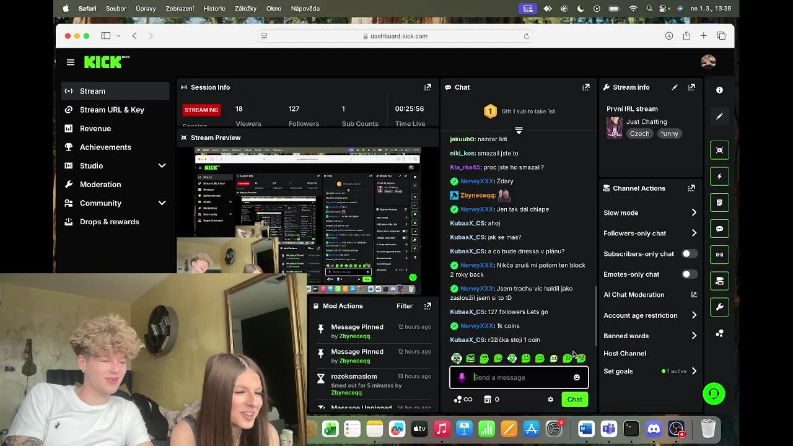Open Microsoft Word from the Dock
The width and height of the screenshot is (793, 446).
586,429
